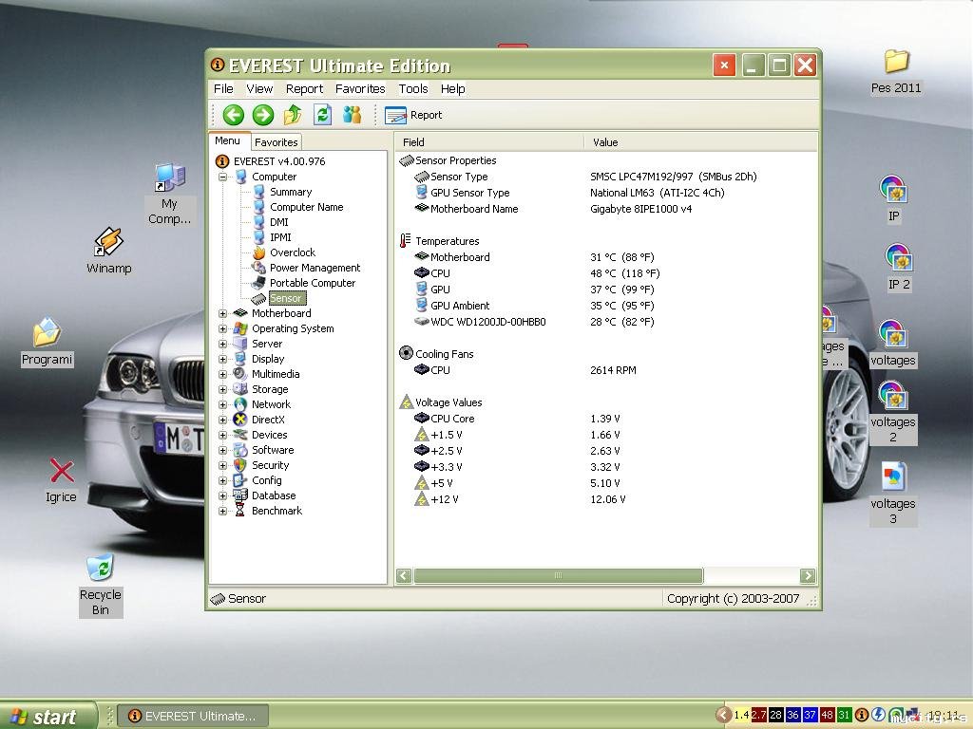The image size is (973, 729).
Task: Select Overclock in the tree
Action: (292, 252)
